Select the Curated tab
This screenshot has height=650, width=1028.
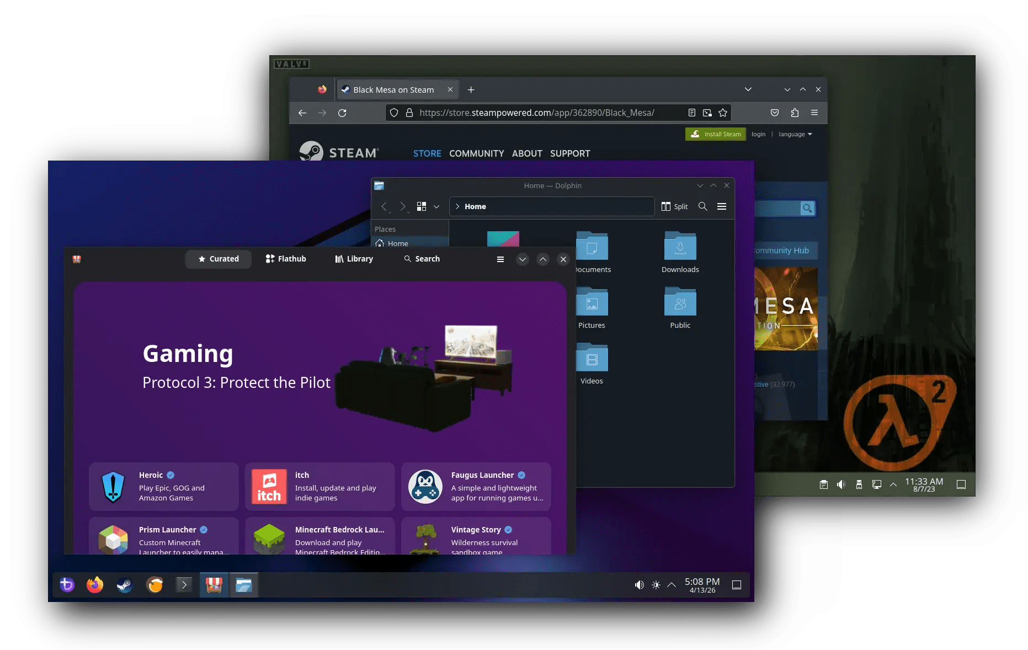pos(219,259)
